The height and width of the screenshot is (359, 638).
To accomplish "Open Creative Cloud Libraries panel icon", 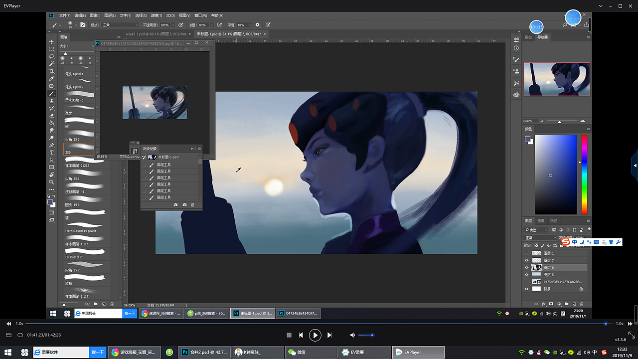I will (x=516, y=95).
